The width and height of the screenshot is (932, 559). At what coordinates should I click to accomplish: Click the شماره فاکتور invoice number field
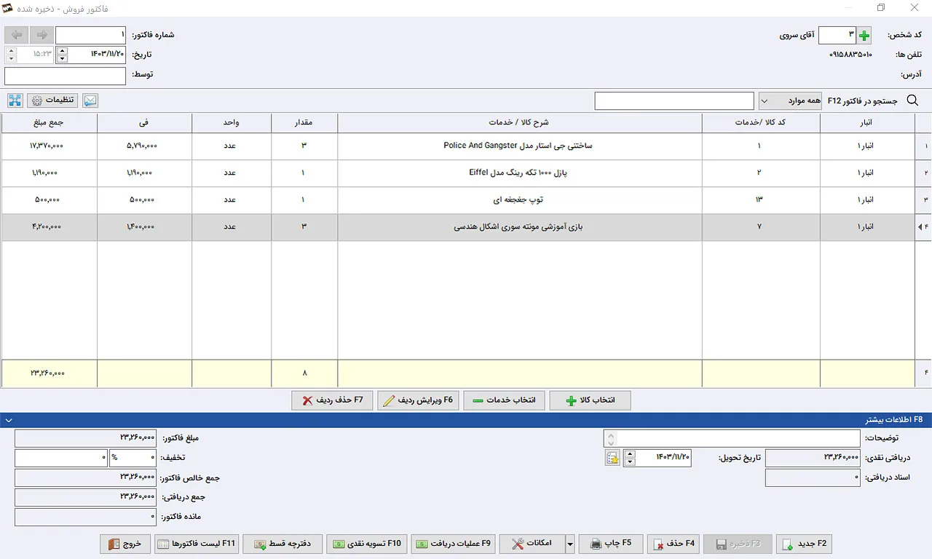[x=91, y=35]
